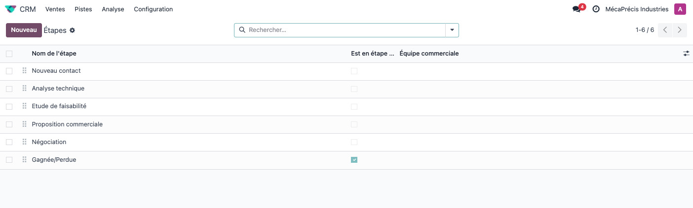Open the user avatar menu
Screen dimensions: 693x208
coord(680,9)
